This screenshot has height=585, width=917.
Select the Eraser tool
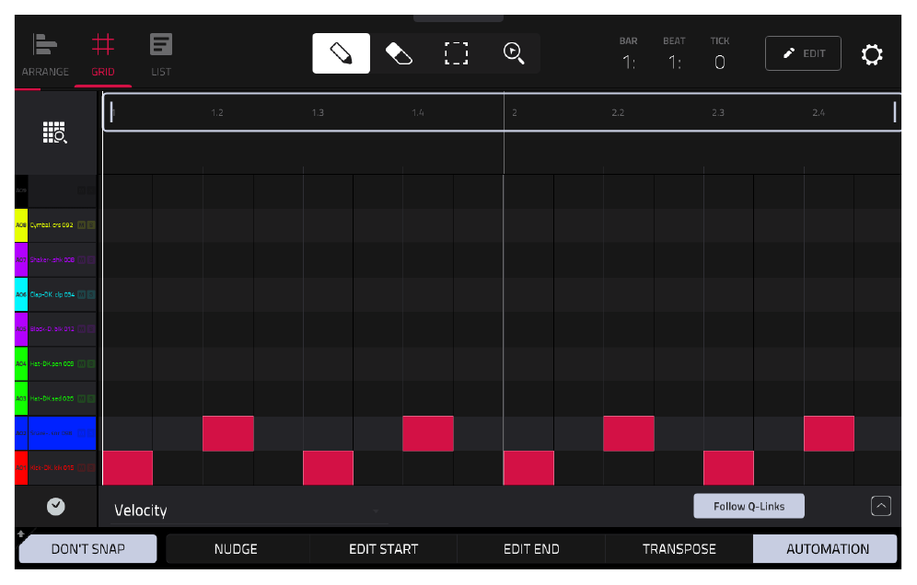point(399,53)
